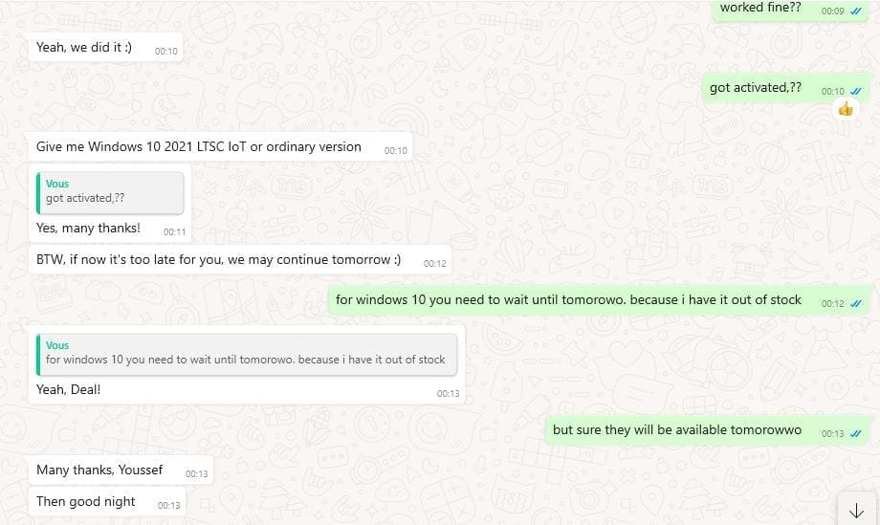This screenshot has width=880, height=525.
Task: Select the 'Then good night' message
Action: (106, 501)
